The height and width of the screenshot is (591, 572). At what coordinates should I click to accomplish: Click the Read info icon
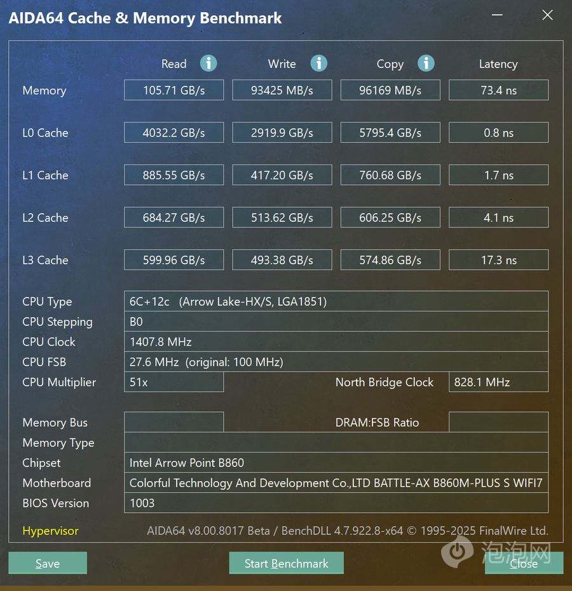coord(208,63)
